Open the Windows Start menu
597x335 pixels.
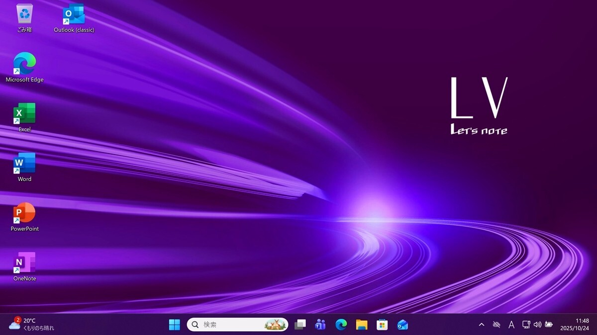(x=175, y=325)
